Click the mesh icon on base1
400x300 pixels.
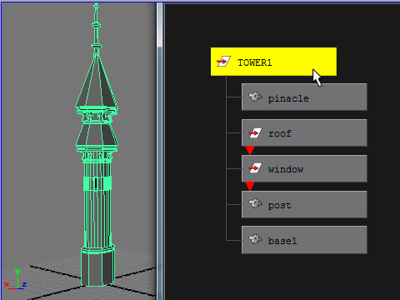click(x=255, y=239)
